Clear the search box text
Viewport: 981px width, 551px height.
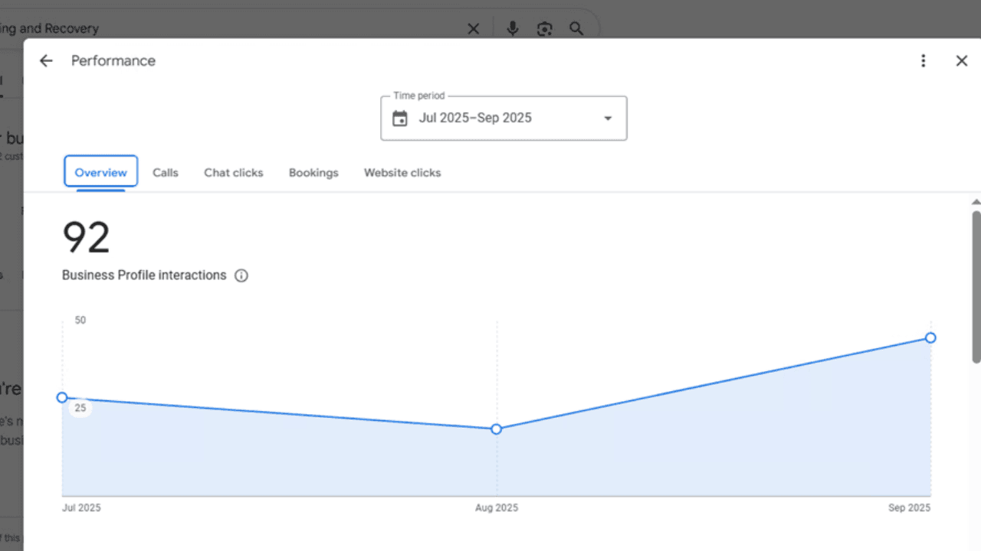474,29
